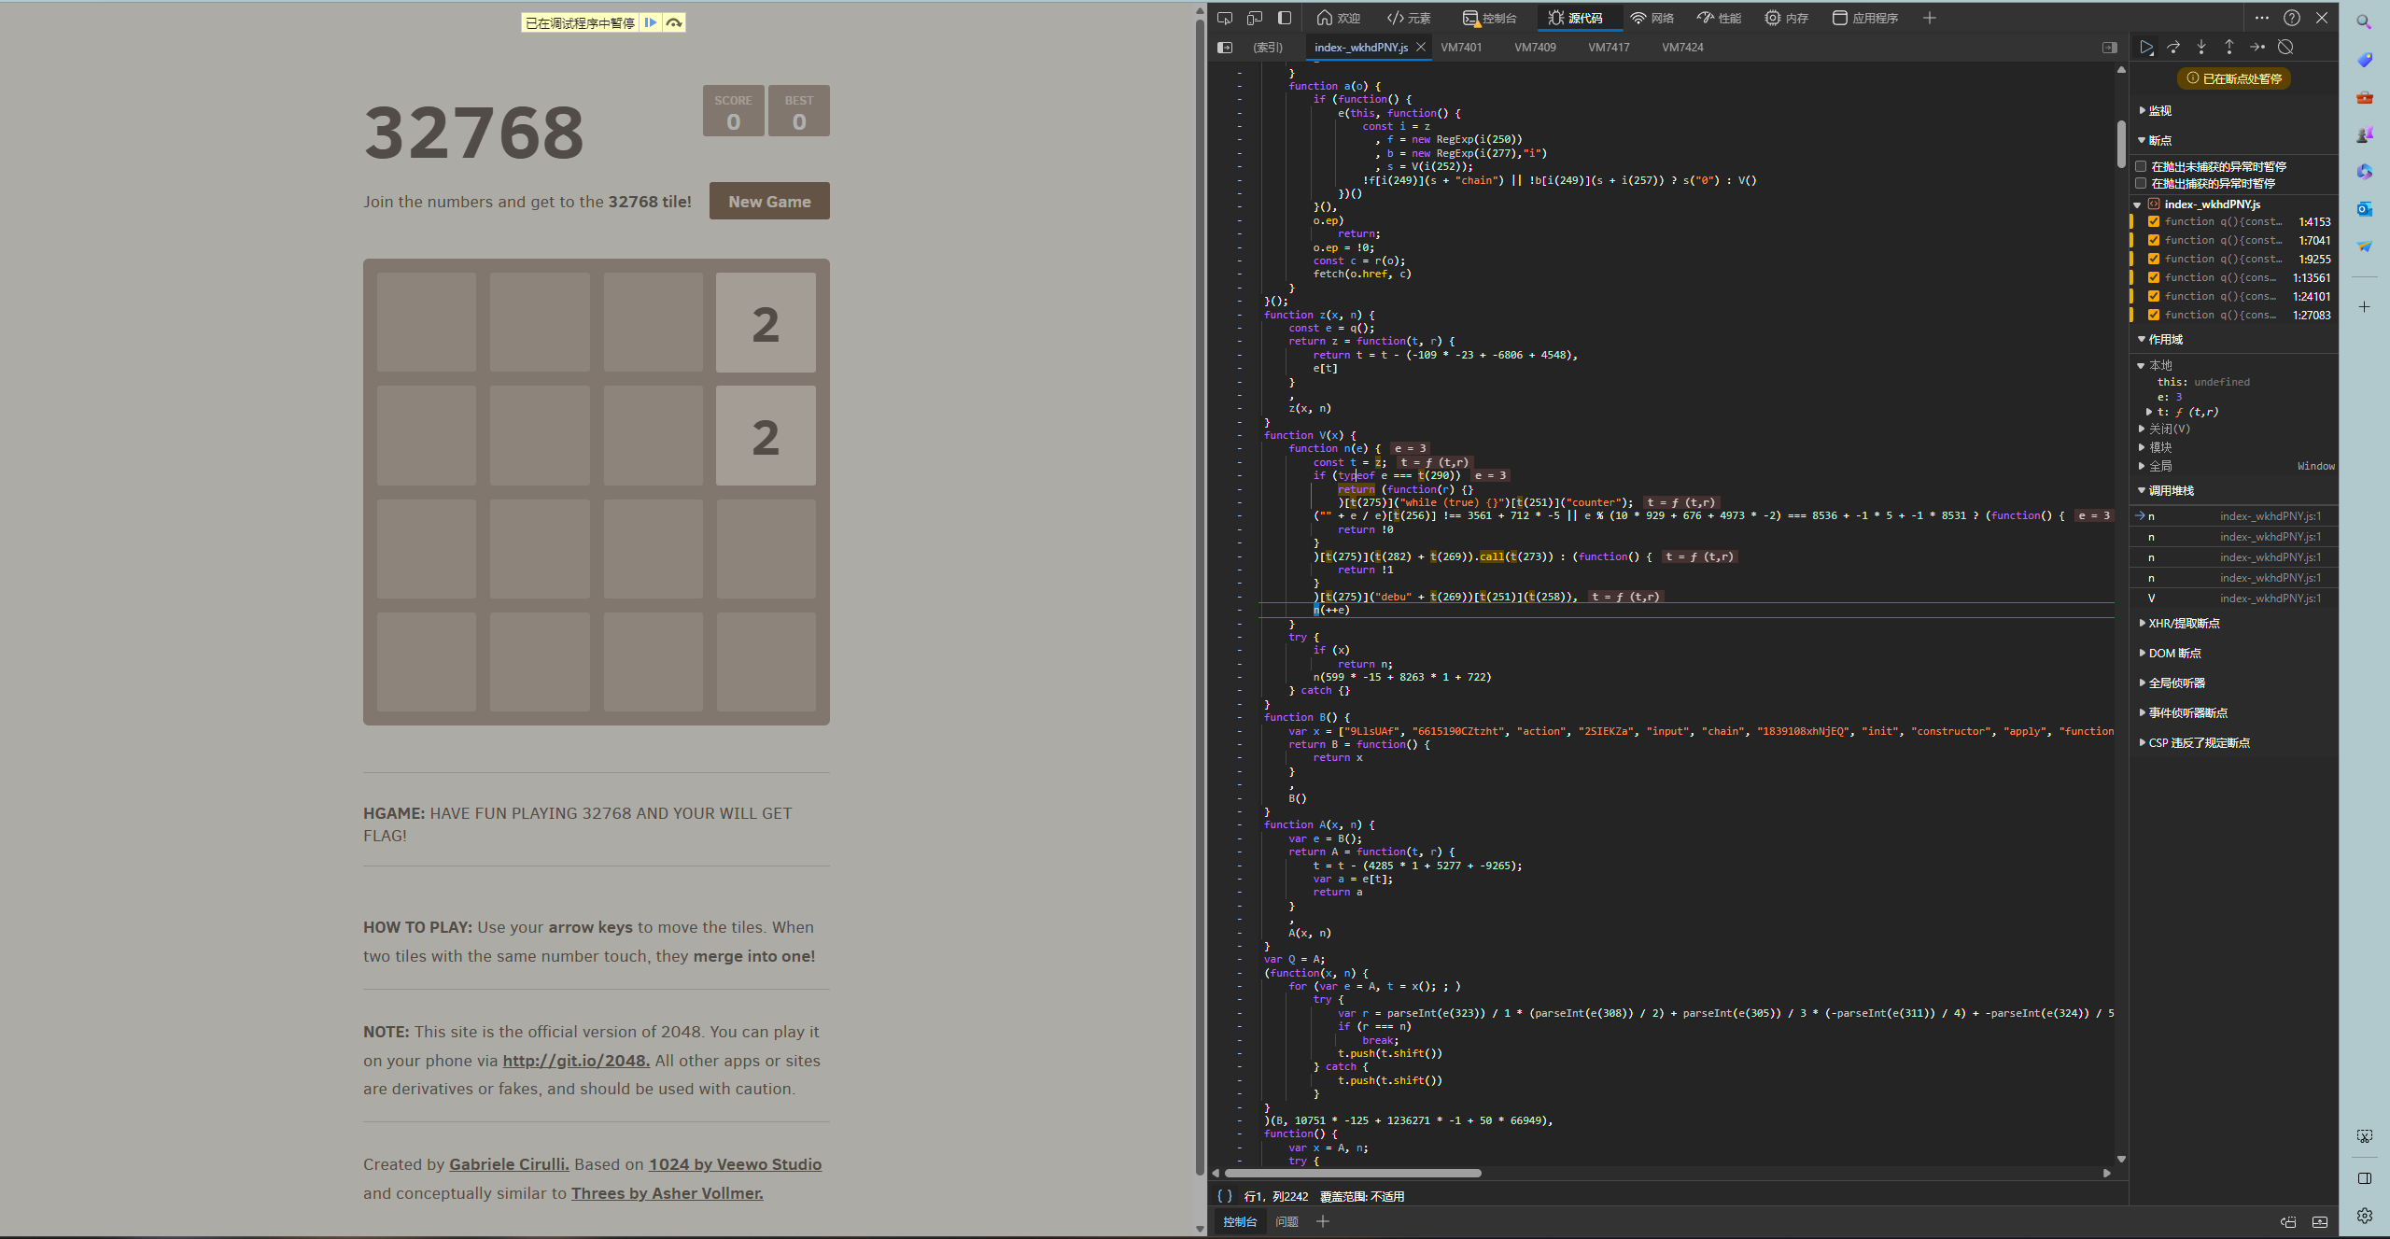Expand the 全局 global scope

coord(2143,466)
